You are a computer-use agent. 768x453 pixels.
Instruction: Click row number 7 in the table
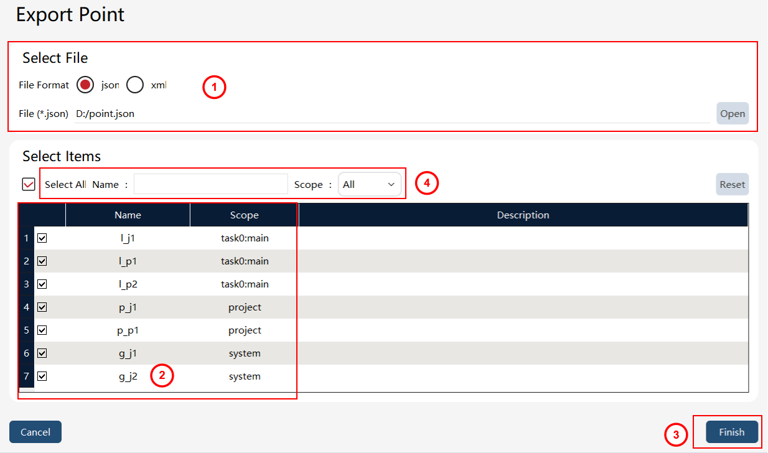click(26, 376)
